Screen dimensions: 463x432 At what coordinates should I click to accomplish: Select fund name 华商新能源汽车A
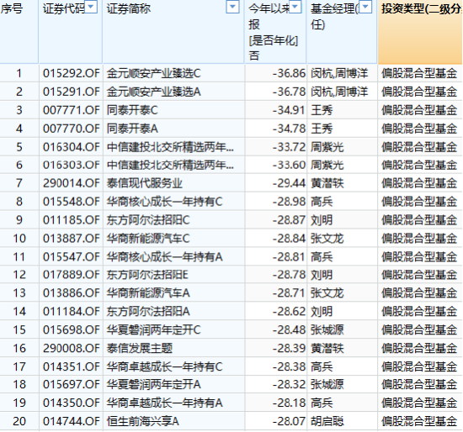(148, 292)
